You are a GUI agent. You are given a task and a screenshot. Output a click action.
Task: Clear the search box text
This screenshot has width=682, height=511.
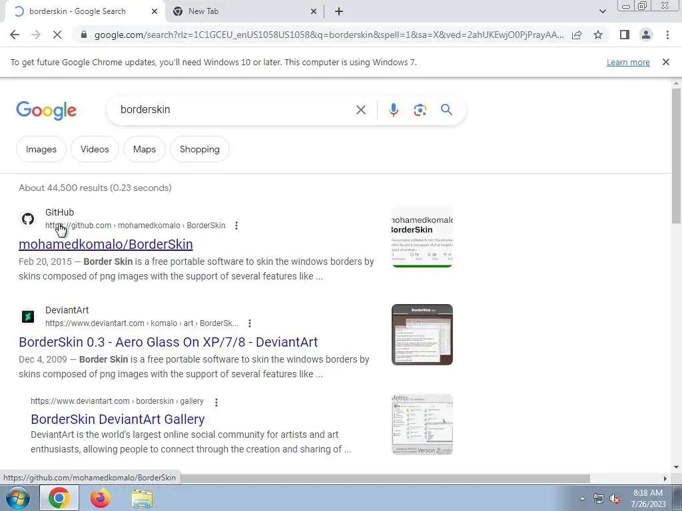coord(360,110)
